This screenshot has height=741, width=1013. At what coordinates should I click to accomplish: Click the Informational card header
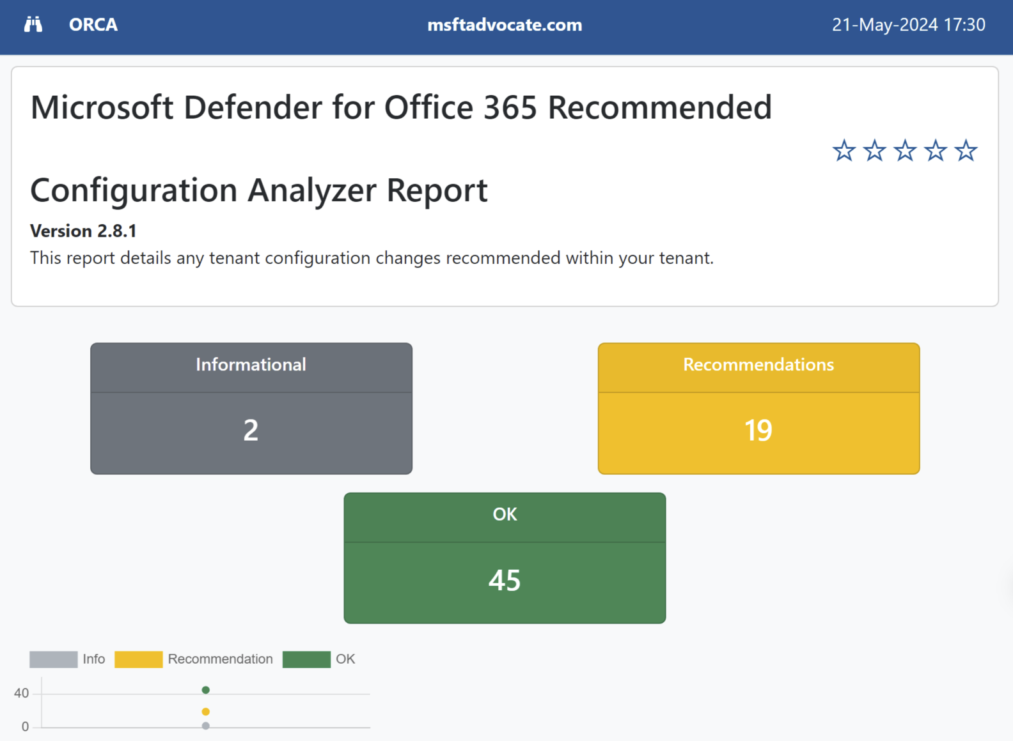click(x=251, y=365)
